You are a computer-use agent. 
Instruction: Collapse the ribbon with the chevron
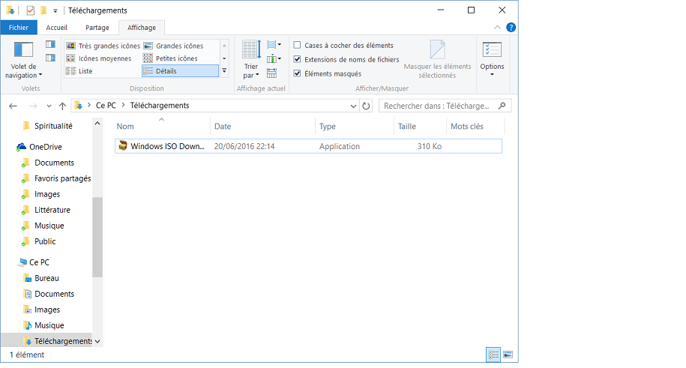498,28
